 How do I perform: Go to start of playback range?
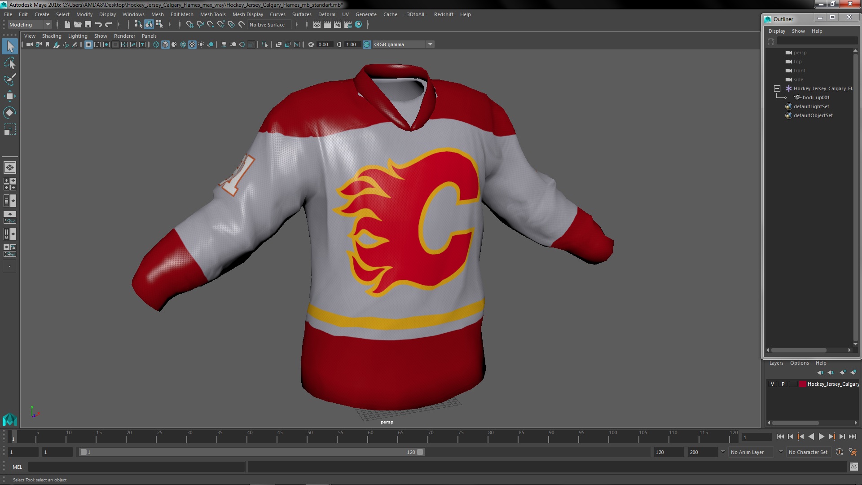pos(780,436)
